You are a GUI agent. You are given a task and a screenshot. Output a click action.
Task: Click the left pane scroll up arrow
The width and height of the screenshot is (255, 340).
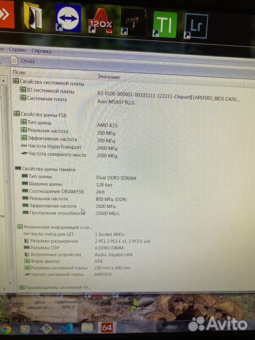pos(3,81)
